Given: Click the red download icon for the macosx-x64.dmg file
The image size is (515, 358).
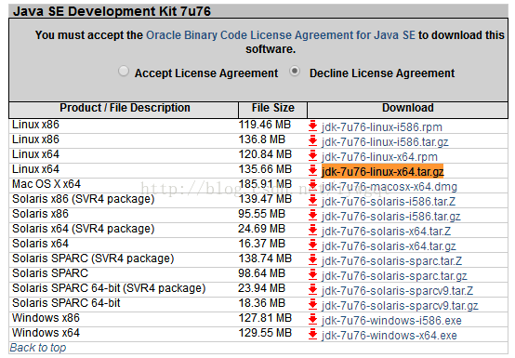Looking at the screenshot, I should coord(312,185).
